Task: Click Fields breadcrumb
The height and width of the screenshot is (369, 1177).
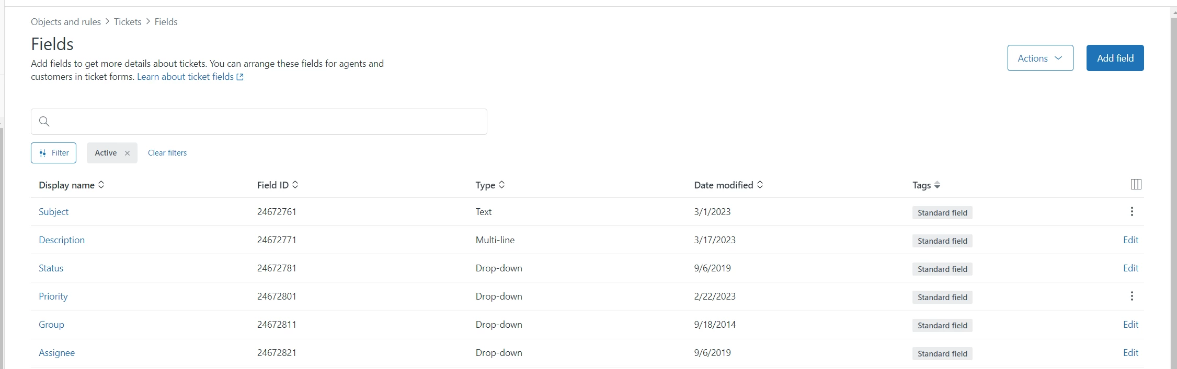Action: tap(166, 22)
